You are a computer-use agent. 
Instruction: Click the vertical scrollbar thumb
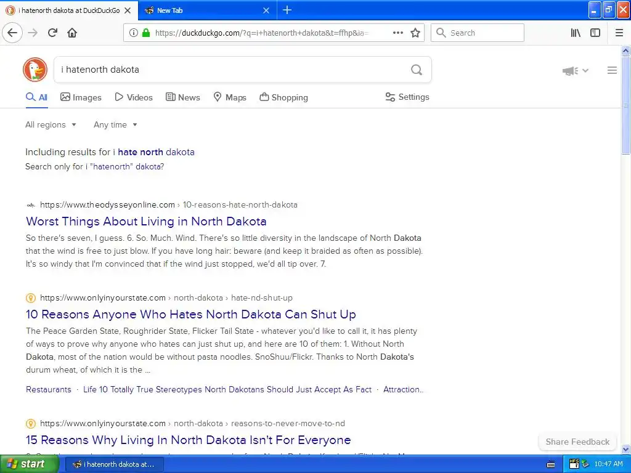pyautogui.click(x=625, y=105)
